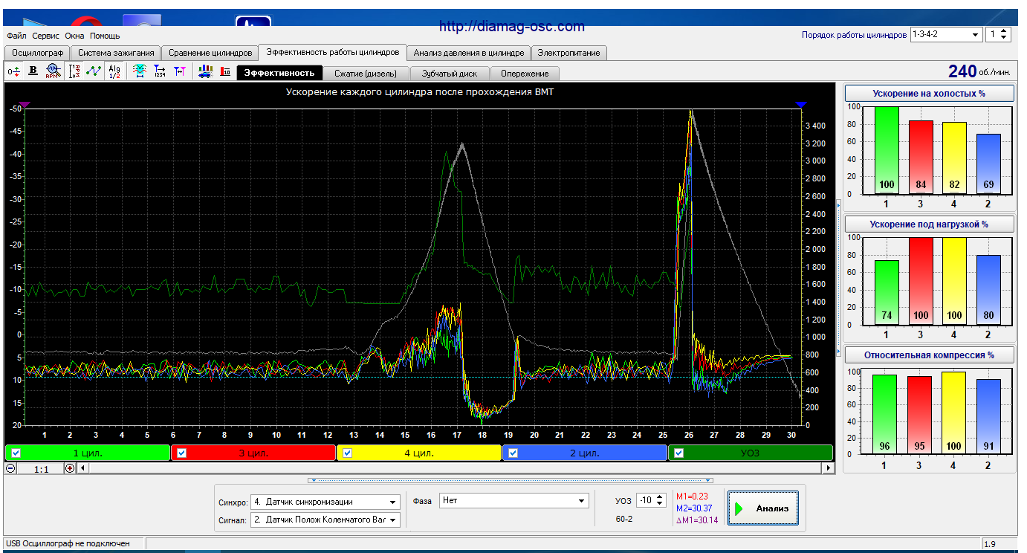This screenshot has width=1027, height=553.
Task: Click the green zigzag graph toolbar icon
Action: 93,71
